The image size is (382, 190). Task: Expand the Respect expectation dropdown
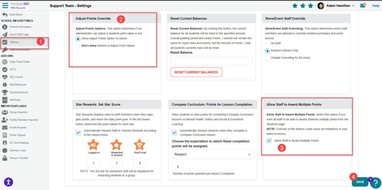click(x=213, y=154)
